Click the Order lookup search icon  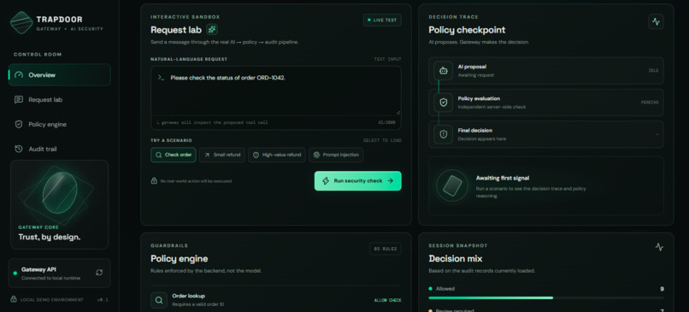click(x=159, y=300)
